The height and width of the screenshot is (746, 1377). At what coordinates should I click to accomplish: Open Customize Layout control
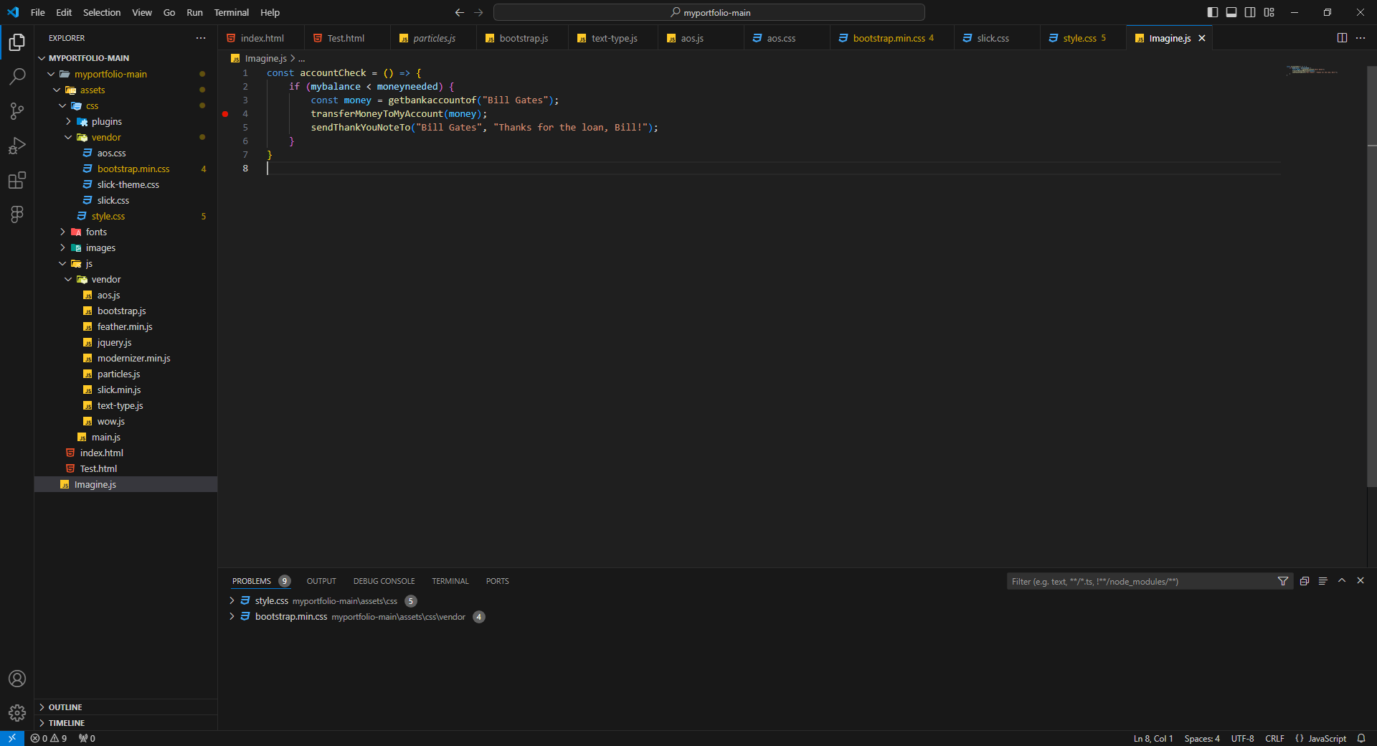tap(1269, 12)
